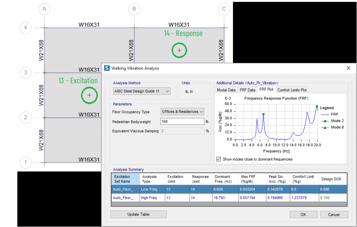Click the Pedestrian Bodyweight input field
The height and width of the screenshot is (227, 357).
pos(182,121)
